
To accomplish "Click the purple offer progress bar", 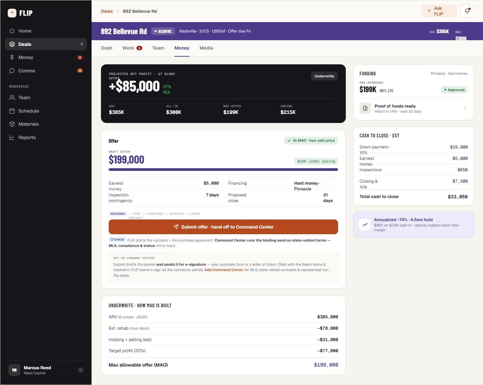I will tap(223, 170).
